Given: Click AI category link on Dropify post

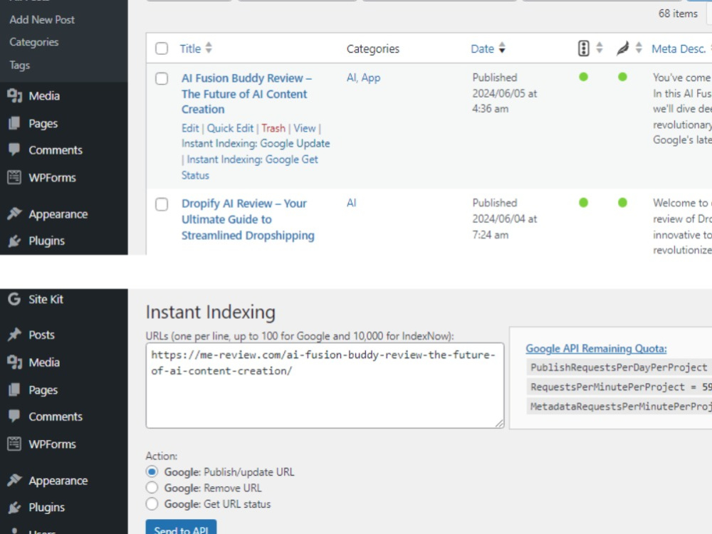Looking at the screenshot, I should point(352,202).
